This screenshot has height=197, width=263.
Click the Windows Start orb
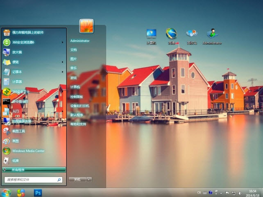tap(6, 192)
